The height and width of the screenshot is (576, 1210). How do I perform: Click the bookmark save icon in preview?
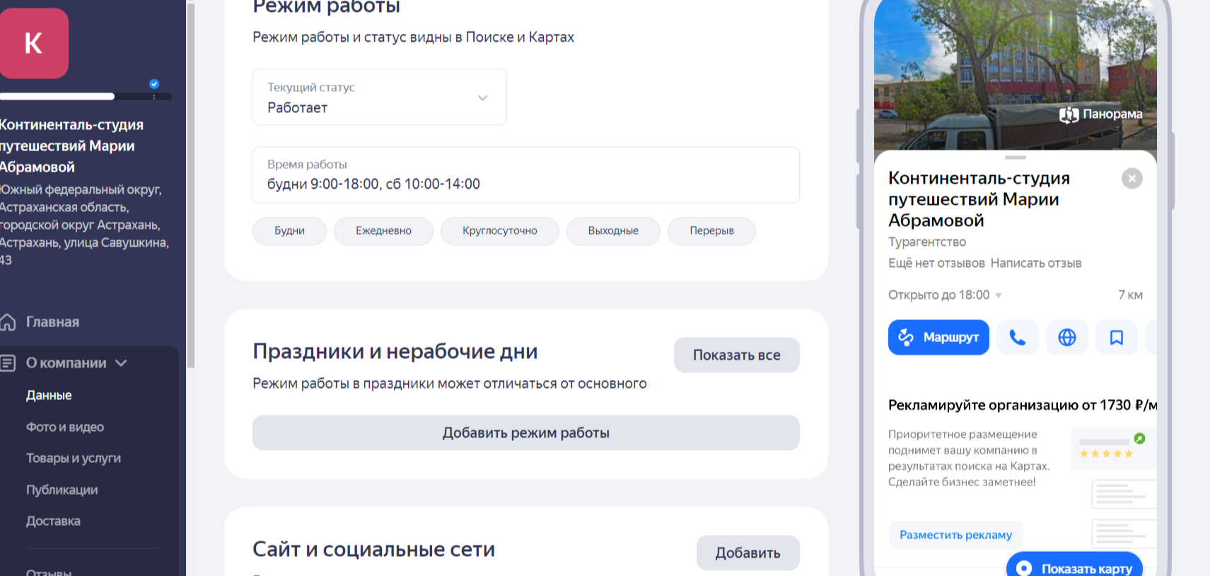(1116, 338)
